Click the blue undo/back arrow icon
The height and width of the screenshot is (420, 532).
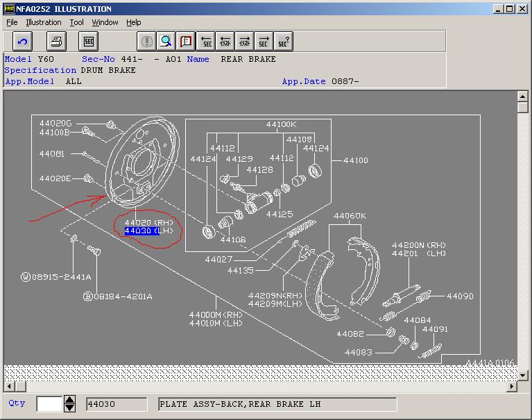23,42
